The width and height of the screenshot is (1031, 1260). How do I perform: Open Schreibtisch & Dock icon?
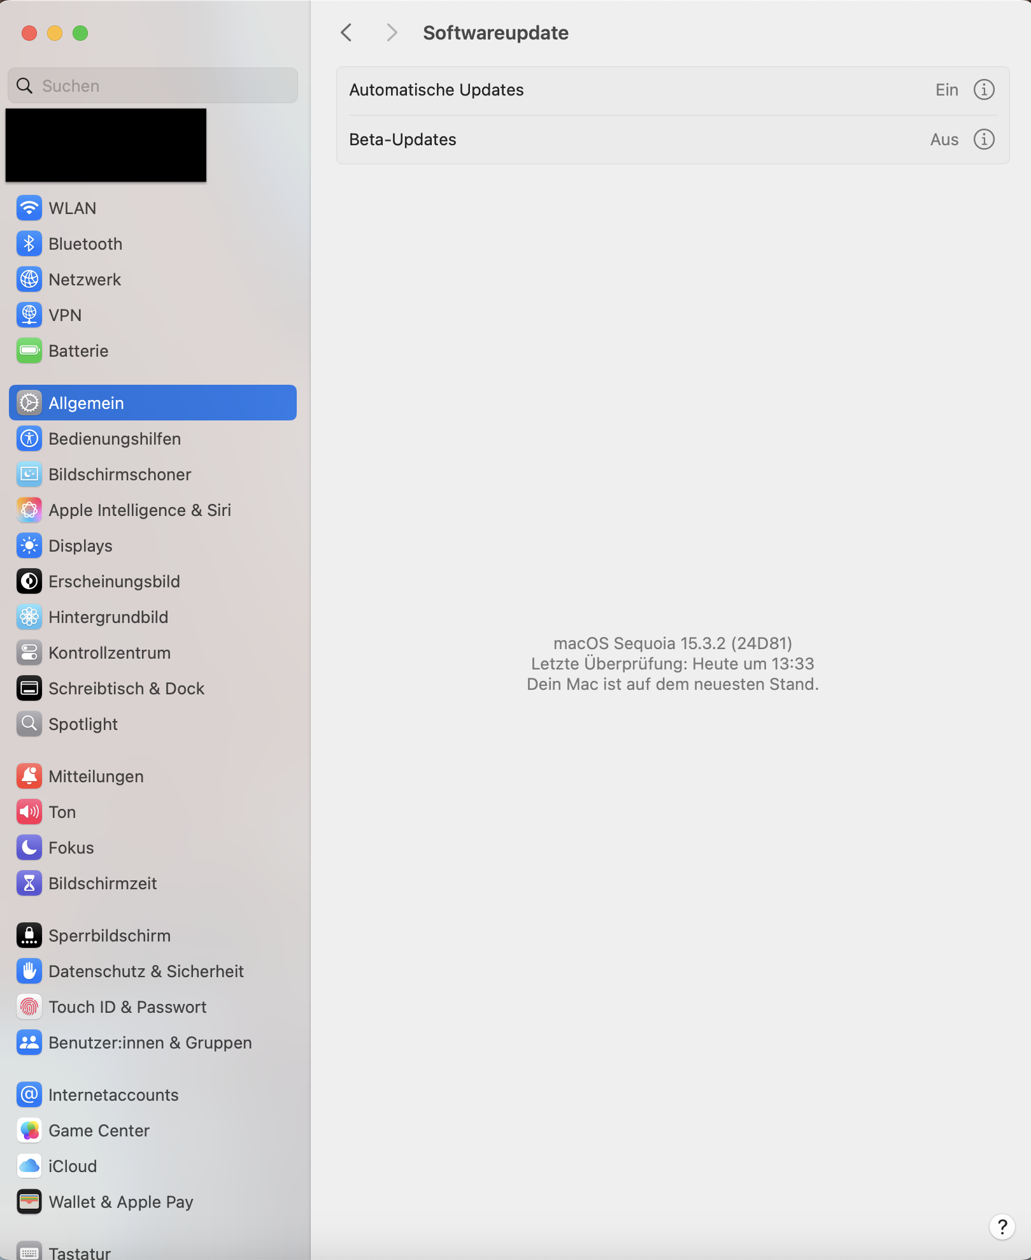pyautogui.click(x=29, y=689)
